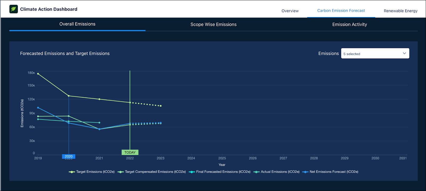Click the Target Emissions 2019 data point
The image size is (426, 191).
coord(38,74)
